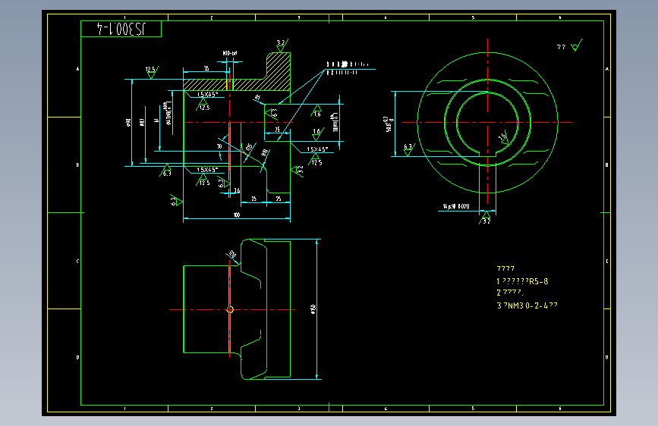This screenshot has width=658, height=426.
Task: Select the upper 1.6 roughness symbol right of the bore
Action: point(316,111)
